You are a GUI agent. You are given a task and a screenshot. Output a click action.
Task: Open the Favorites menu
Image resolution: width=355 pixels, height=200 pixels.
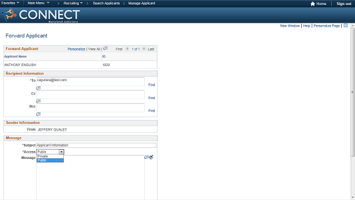(x=10, y=3)
